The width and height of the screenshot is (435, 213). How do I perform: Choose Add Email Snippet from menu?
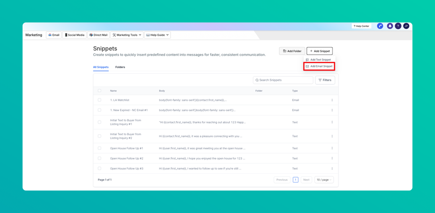pyautogui.click(x=319, y=66)
